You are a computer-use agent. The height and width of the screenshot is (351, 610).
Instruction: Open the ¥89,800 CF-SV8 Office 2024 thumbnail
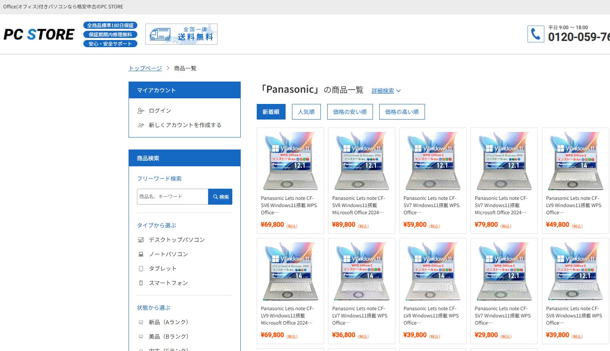point(362,161)
